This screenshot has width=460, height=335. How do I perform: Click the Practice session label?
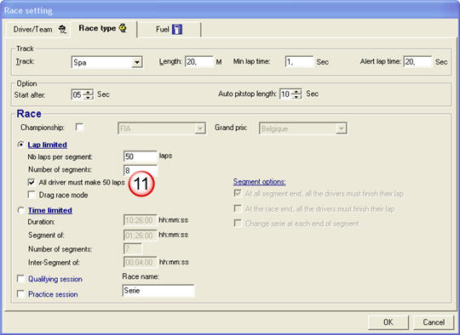(53, 294)
